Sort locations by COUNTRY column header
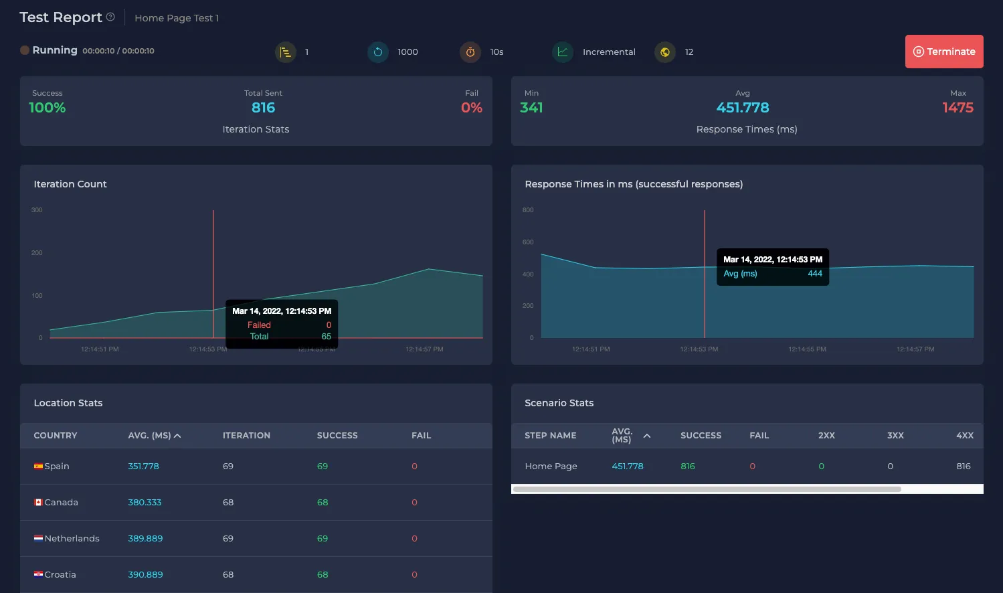Viewport: 1003px width, 593px height. [x=56, y=435]
